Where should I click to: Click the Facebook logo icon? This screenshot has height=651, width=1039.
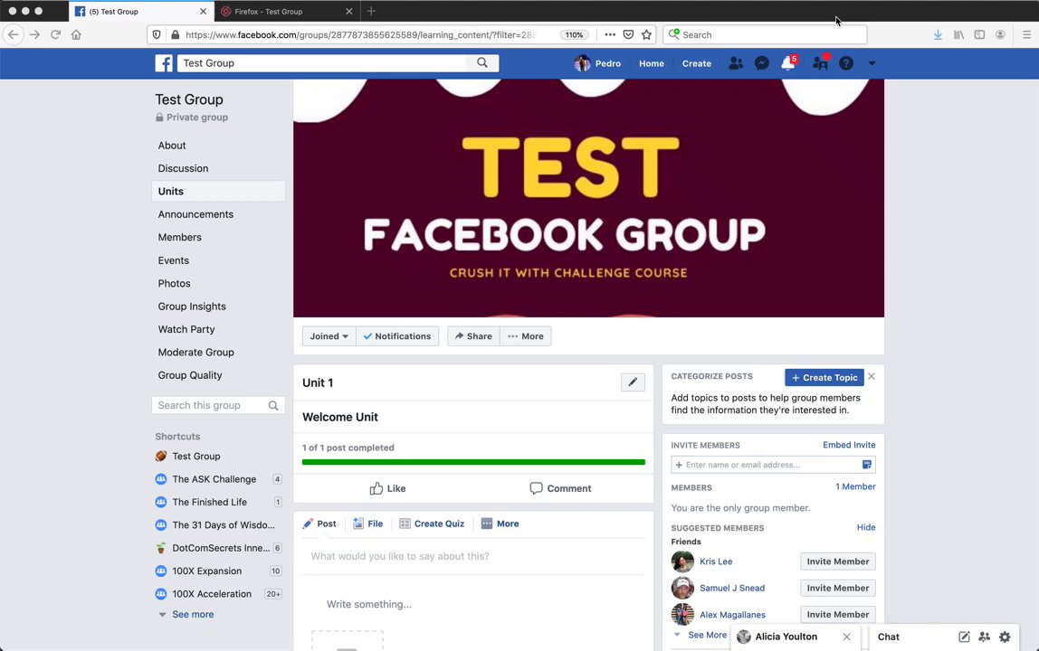click(164, 63)
